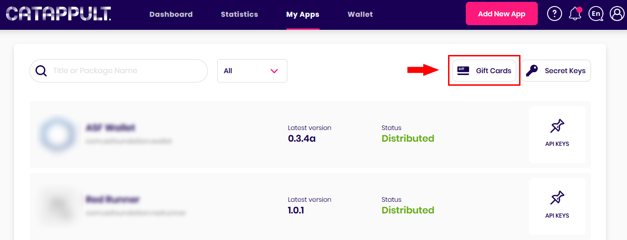This screenshot has width=627, height=240.
Task: Click the key icon beside Secret Keys
Action: point(532,71)
